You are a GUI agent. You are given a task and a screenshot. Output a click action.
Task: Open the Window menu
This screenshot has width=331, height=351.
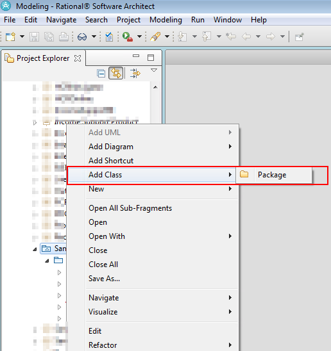point(228,20)
